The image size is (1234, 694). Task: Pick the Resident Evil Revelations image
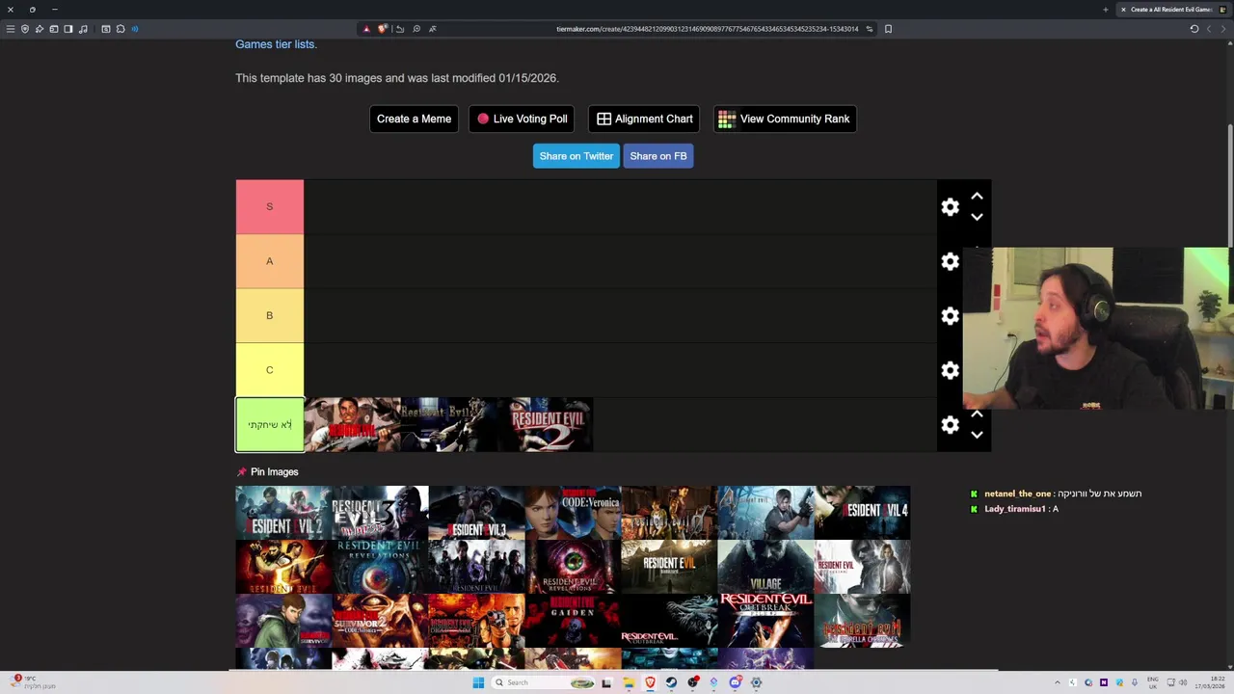[x=380, y=566]
